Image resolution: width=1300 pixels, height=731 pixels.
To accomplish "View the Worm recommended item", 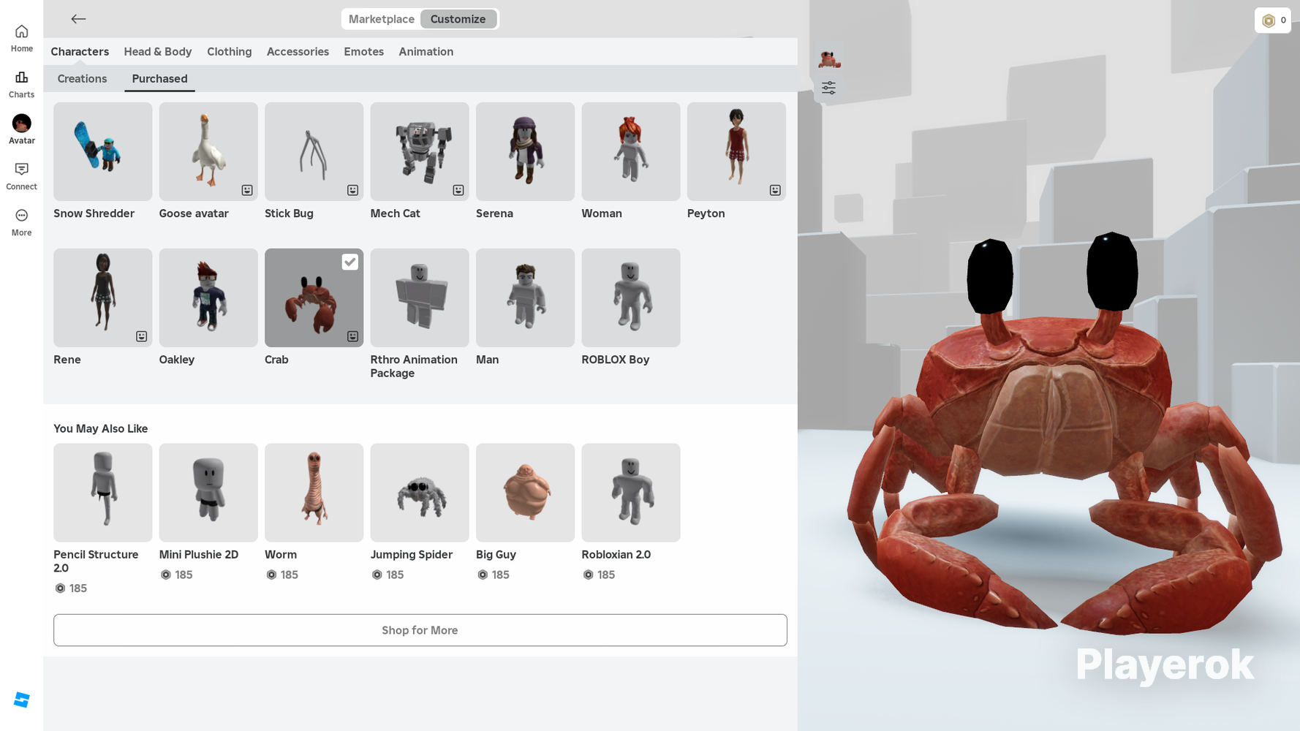I will [314, 493].
